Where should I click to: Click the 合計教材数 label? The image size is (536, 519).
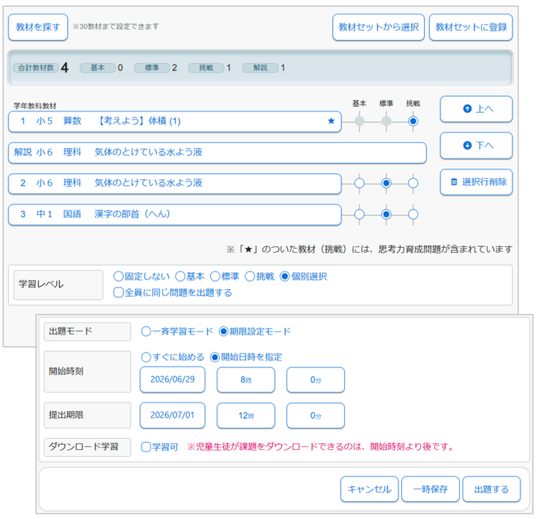point(36,68)
